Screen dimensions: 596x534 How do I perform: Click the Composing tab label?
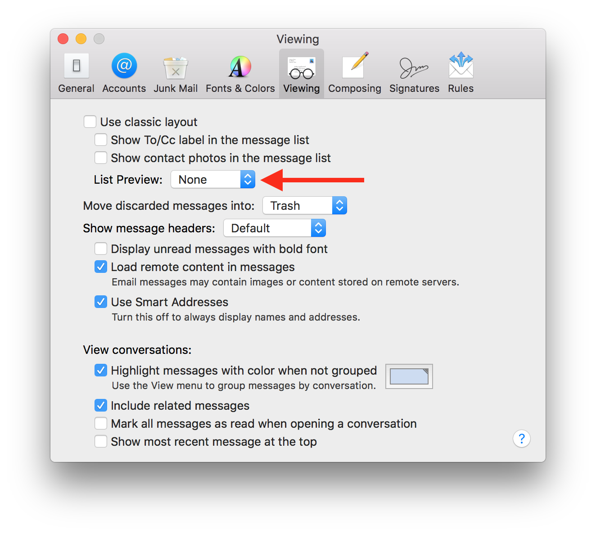point(355,88)
